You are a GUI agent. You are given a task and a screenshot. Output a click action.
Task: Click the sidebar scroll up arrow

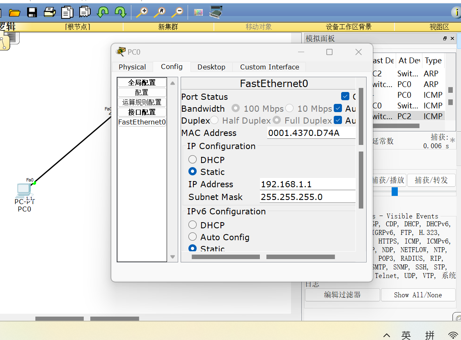point(172,83)
